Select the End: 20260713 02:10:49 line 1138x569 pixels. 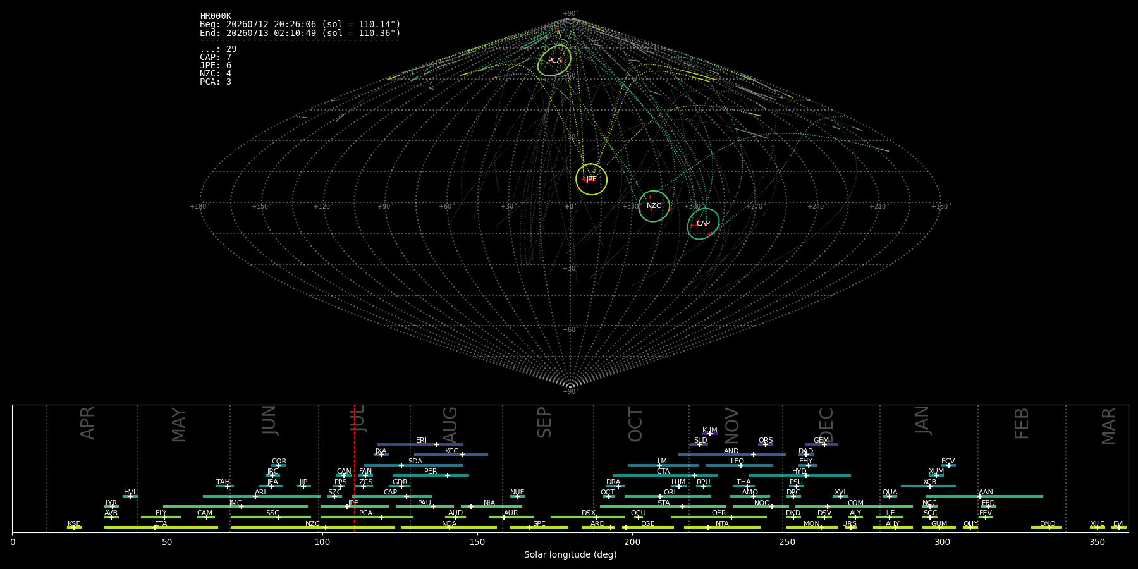click(x=300, y=33)
